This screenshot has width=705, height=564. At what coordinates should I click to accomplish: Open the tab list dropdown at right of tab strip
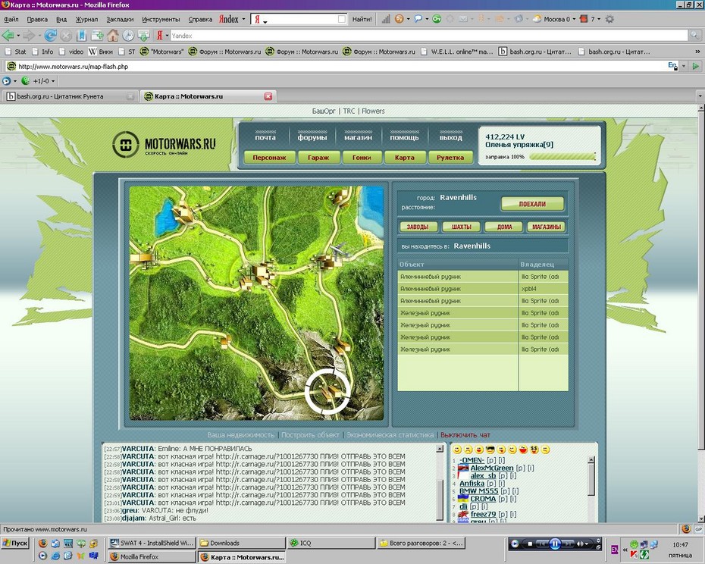pos(700,96)
